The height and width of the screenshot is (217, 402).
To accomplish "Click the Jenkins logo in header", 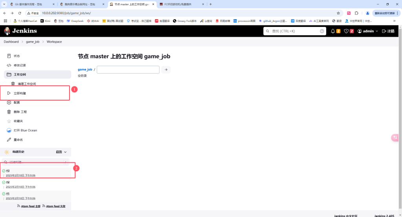I will (x=20, y=31).
